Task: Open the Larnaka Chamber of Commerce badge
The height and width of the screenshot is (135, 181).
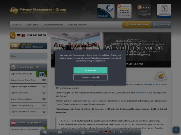Action: click(164, 11)
